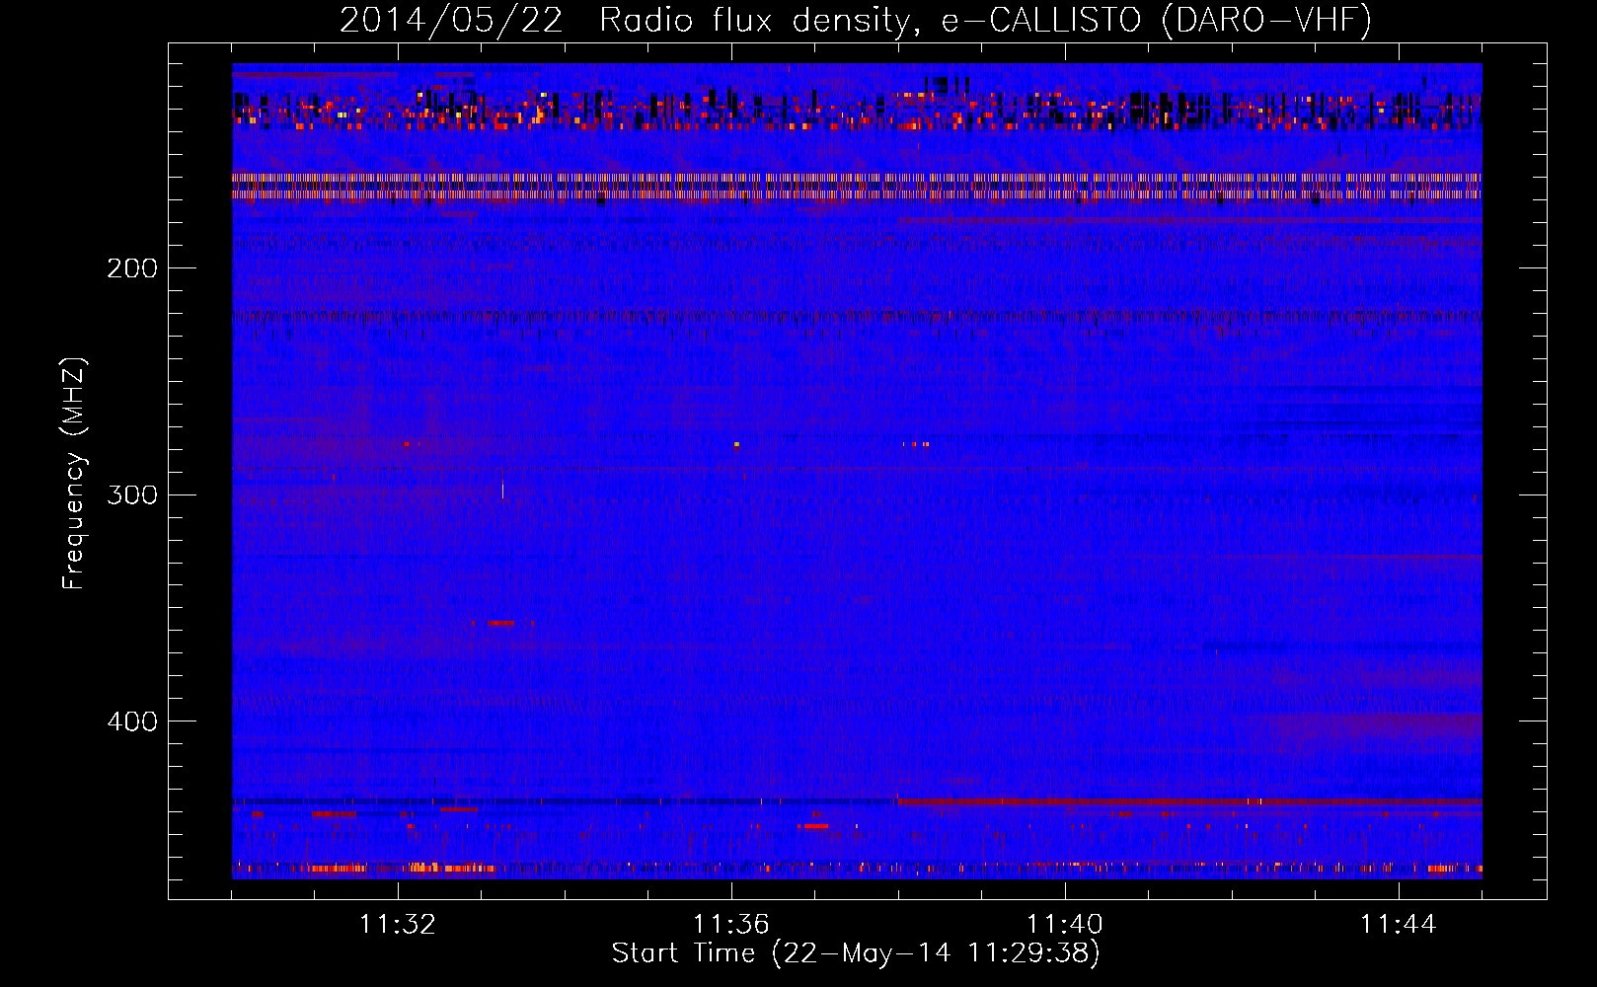Click the 11:40 time tick label
The image size is (1597, 987).
pyautogui.click(x=1065, y=925)
